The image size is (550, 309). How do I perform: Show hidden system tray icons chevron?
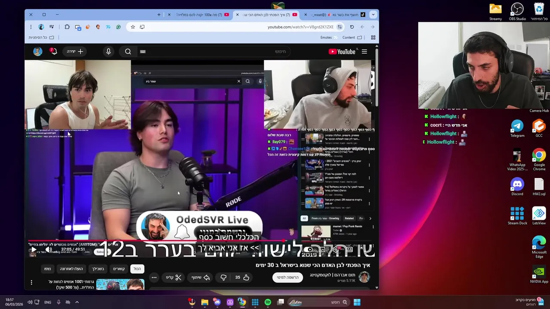click(x=77, y=302)
